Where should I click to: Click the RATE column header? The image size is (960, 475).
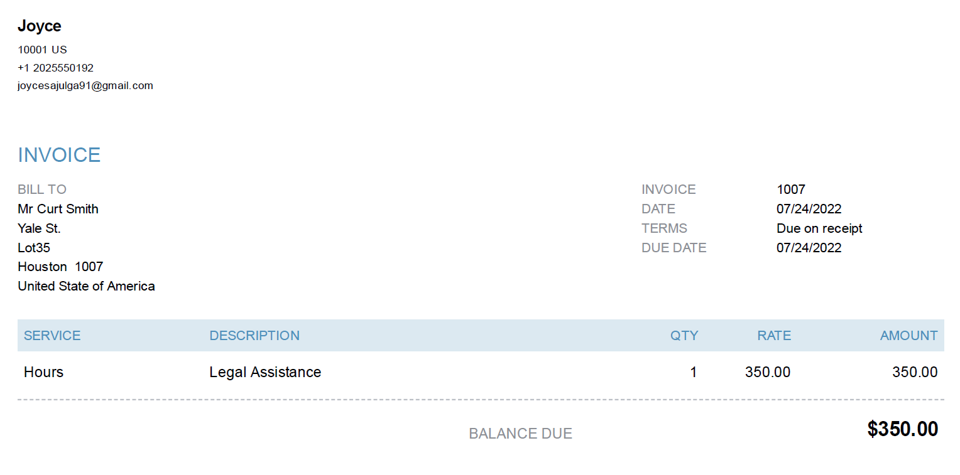[x=774, y=336]
